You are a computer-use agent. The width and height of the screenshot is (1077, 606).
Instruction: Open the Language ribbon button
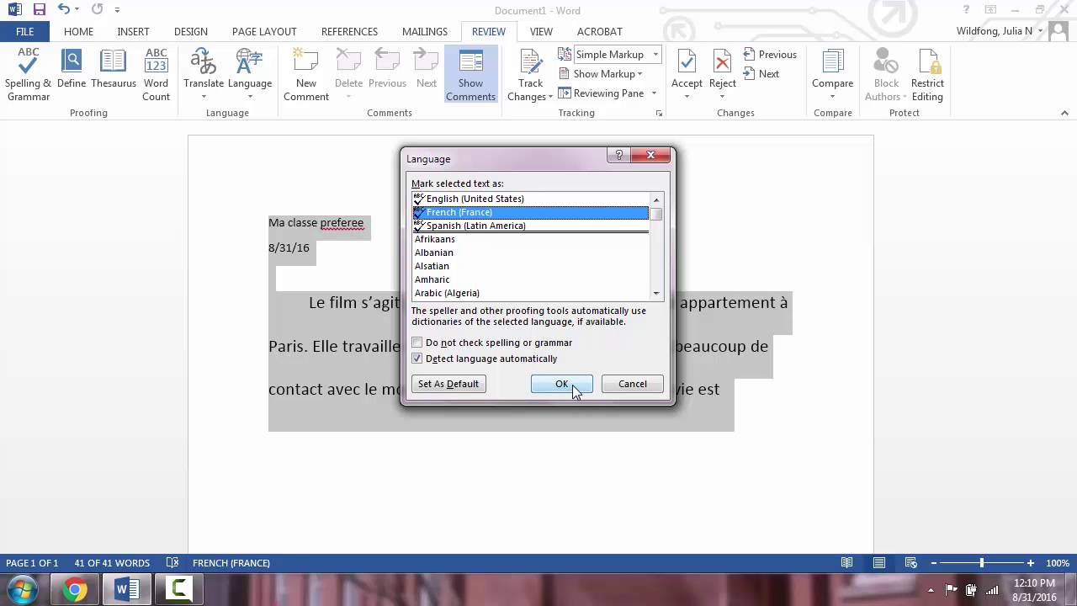pos(250,74)
